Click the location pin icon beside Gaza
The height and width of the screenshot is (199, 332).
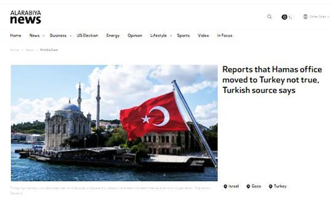click(248, 187)
